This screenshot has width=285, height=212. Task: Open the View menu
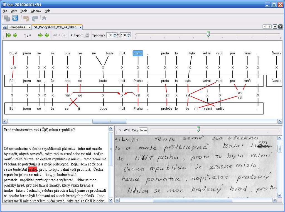(x=14, y=11)
